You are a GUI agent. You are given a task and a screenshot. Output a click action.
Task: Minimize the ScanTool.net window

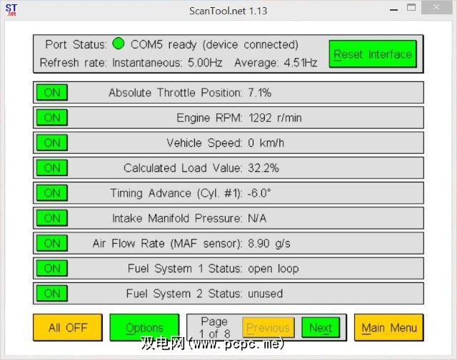393,9
